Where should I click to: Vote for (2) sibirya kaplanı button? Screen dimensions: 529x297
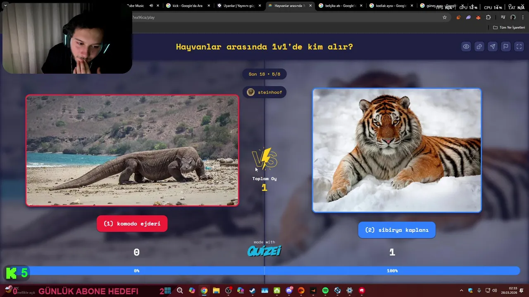(x=397, y=230)
